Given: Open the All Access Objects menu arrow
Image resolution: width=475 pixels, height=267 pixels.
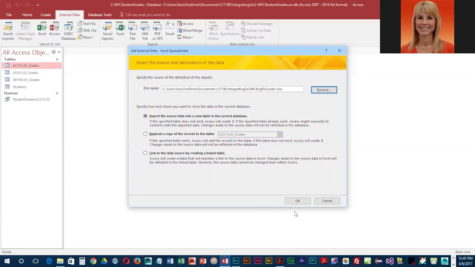Looking at the screenshot, I should (x=53, y=52).
